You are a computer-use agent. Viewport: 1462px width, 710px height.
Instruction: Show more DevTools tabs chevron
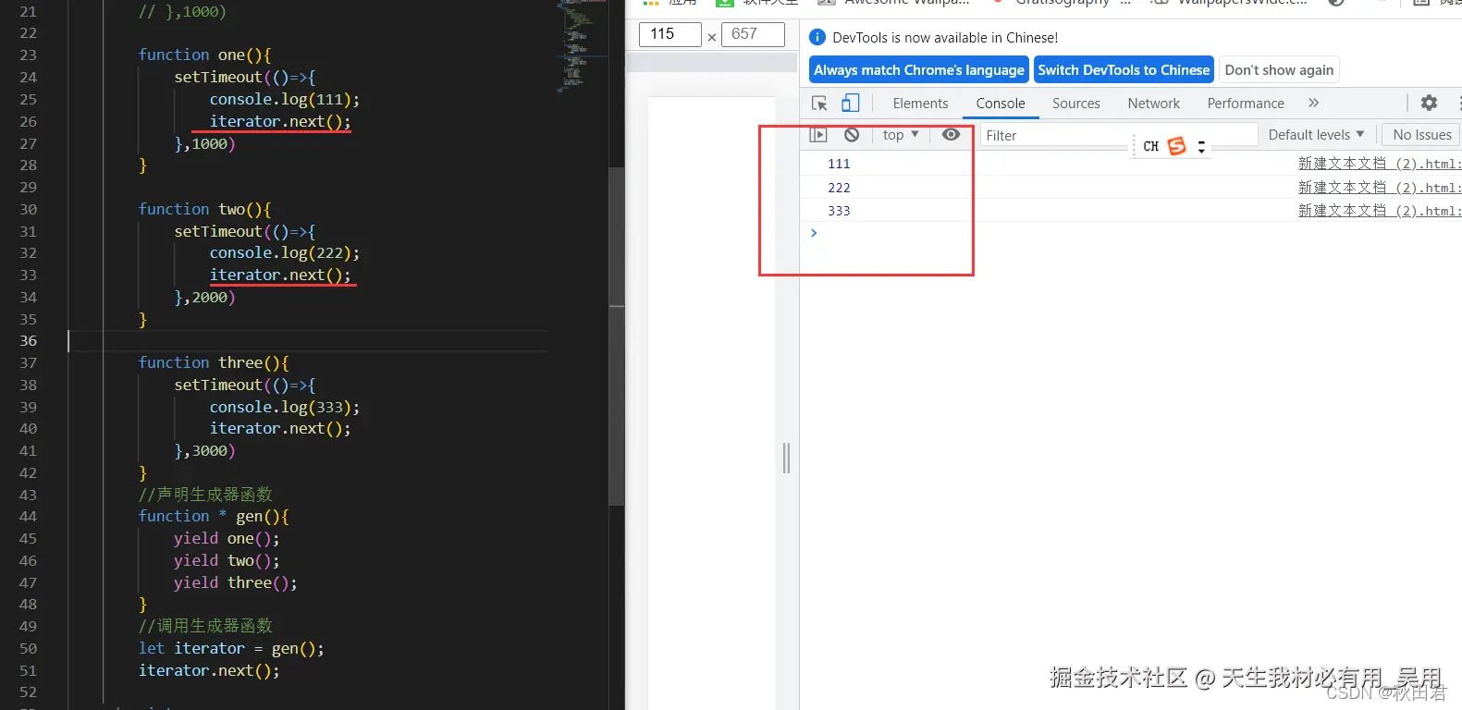coord(1314,103)
